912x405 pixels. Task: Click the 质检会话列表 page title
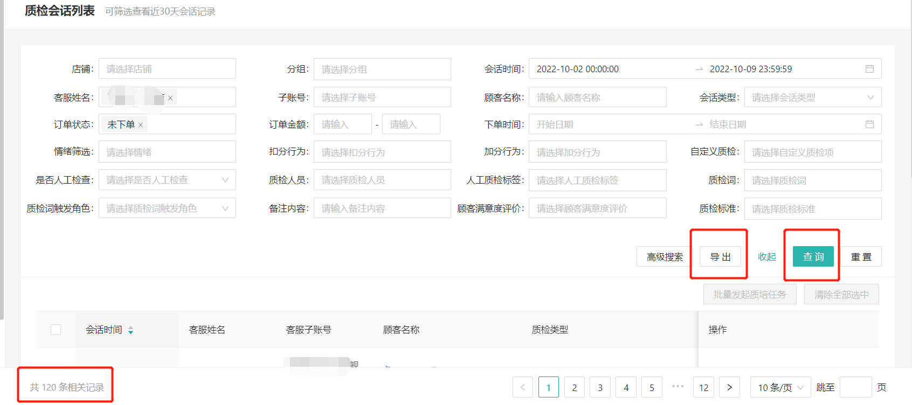pos(60,11)
